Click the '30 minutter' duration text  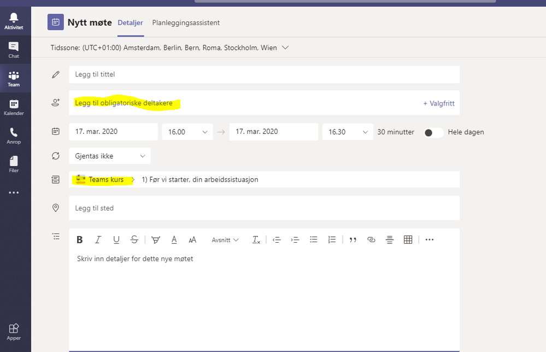396,132
